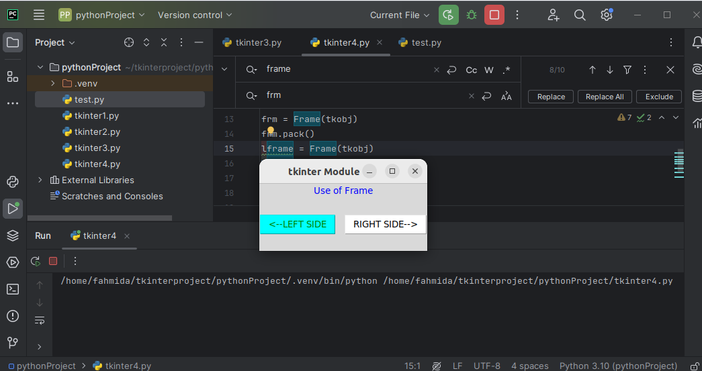Open Search Everywhere magnifier
Viewport: 702px width, 371px height.
pyautogui.click(x=580, y=15)
